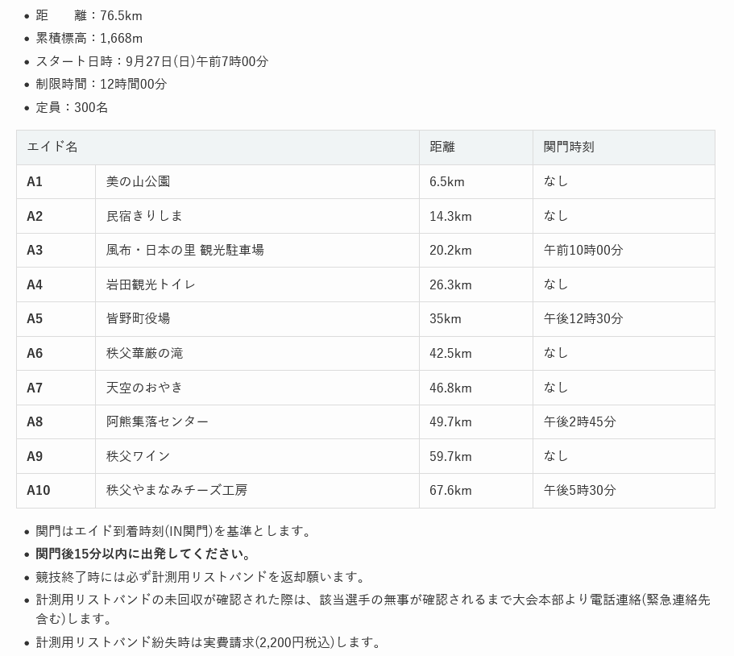Click the 距離 column header
Screen dimensions: 734x656
click(x=442, y=147)
